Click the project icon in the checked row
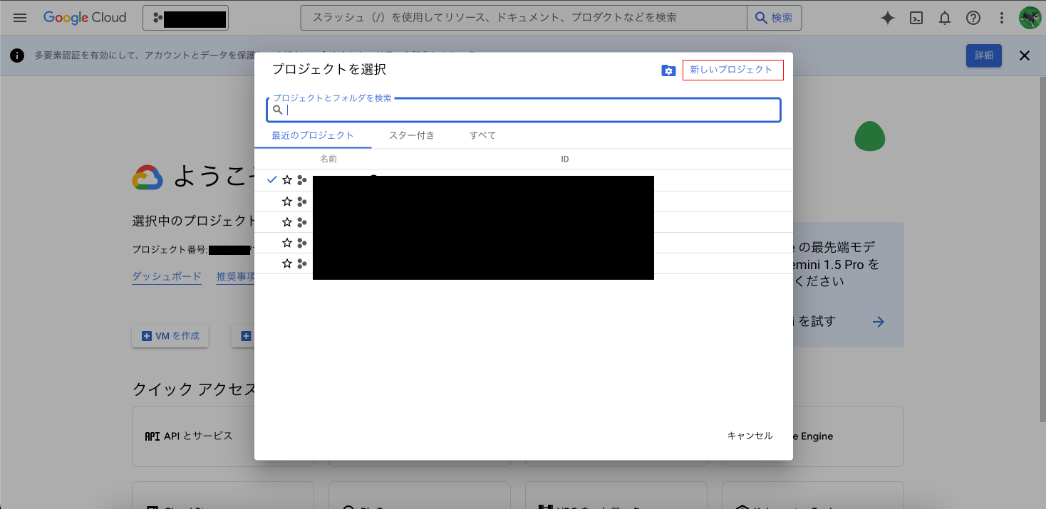This screenshot has height=509, width=1046. click(x=302, y=180)
